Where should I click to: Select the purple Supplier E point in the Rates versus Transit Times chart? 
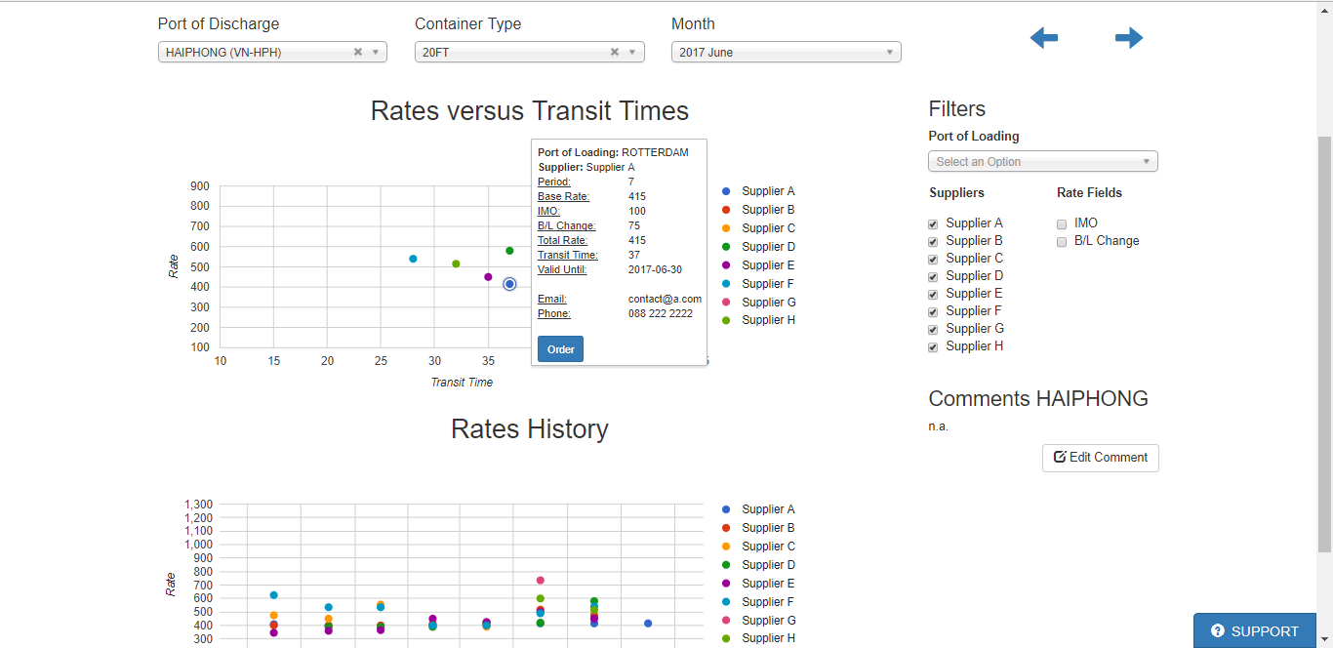point(488,277)
